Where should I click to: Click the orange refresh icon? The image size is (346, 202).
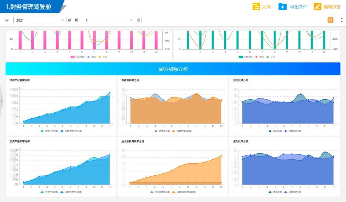[x=330, y=20]
